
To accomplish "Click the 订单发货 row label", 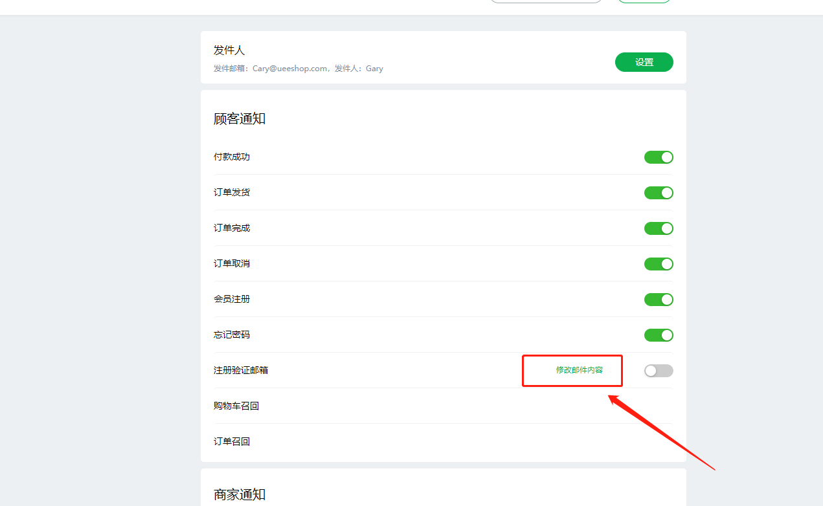I will click(232, 193).
